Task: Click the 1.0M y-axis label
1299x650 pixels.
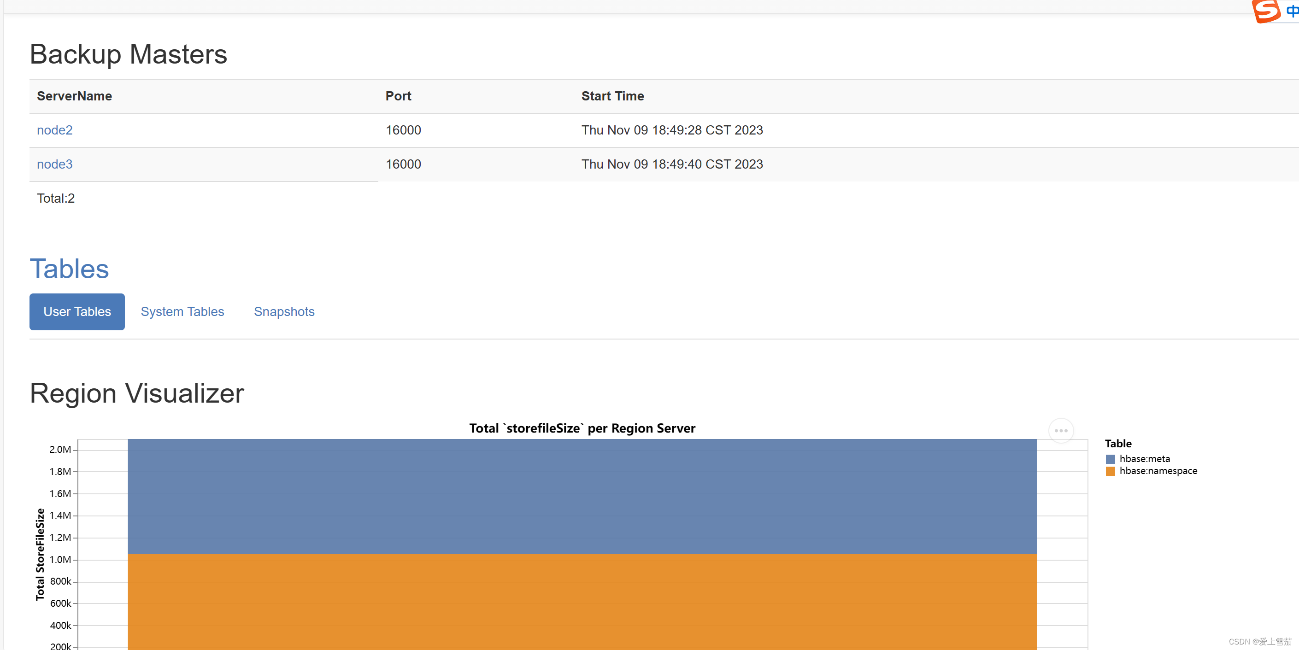Action: [x=60, y=560]
